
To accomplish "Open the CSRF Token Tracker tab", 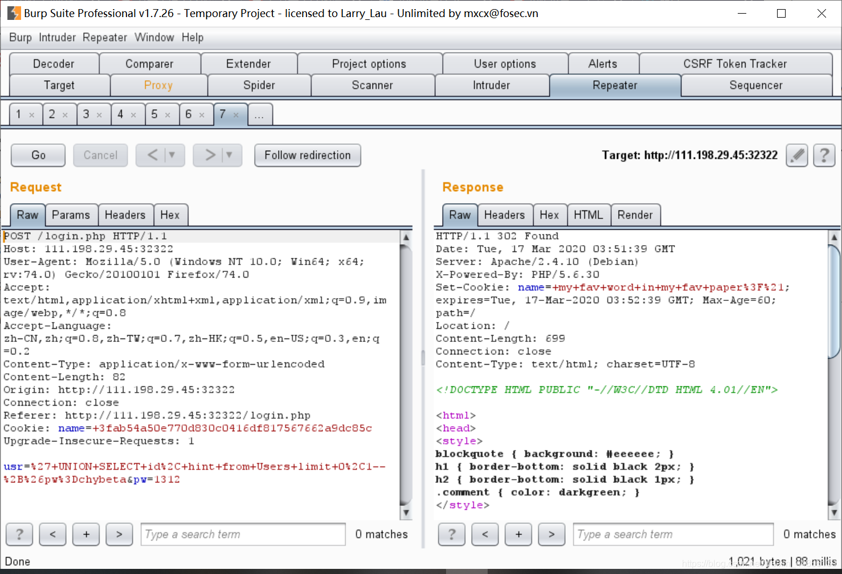I will [x=735, y=64].
